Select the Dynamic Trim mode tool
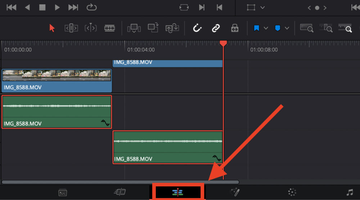Viewport: 360px width, 200px height. [90, 28]
